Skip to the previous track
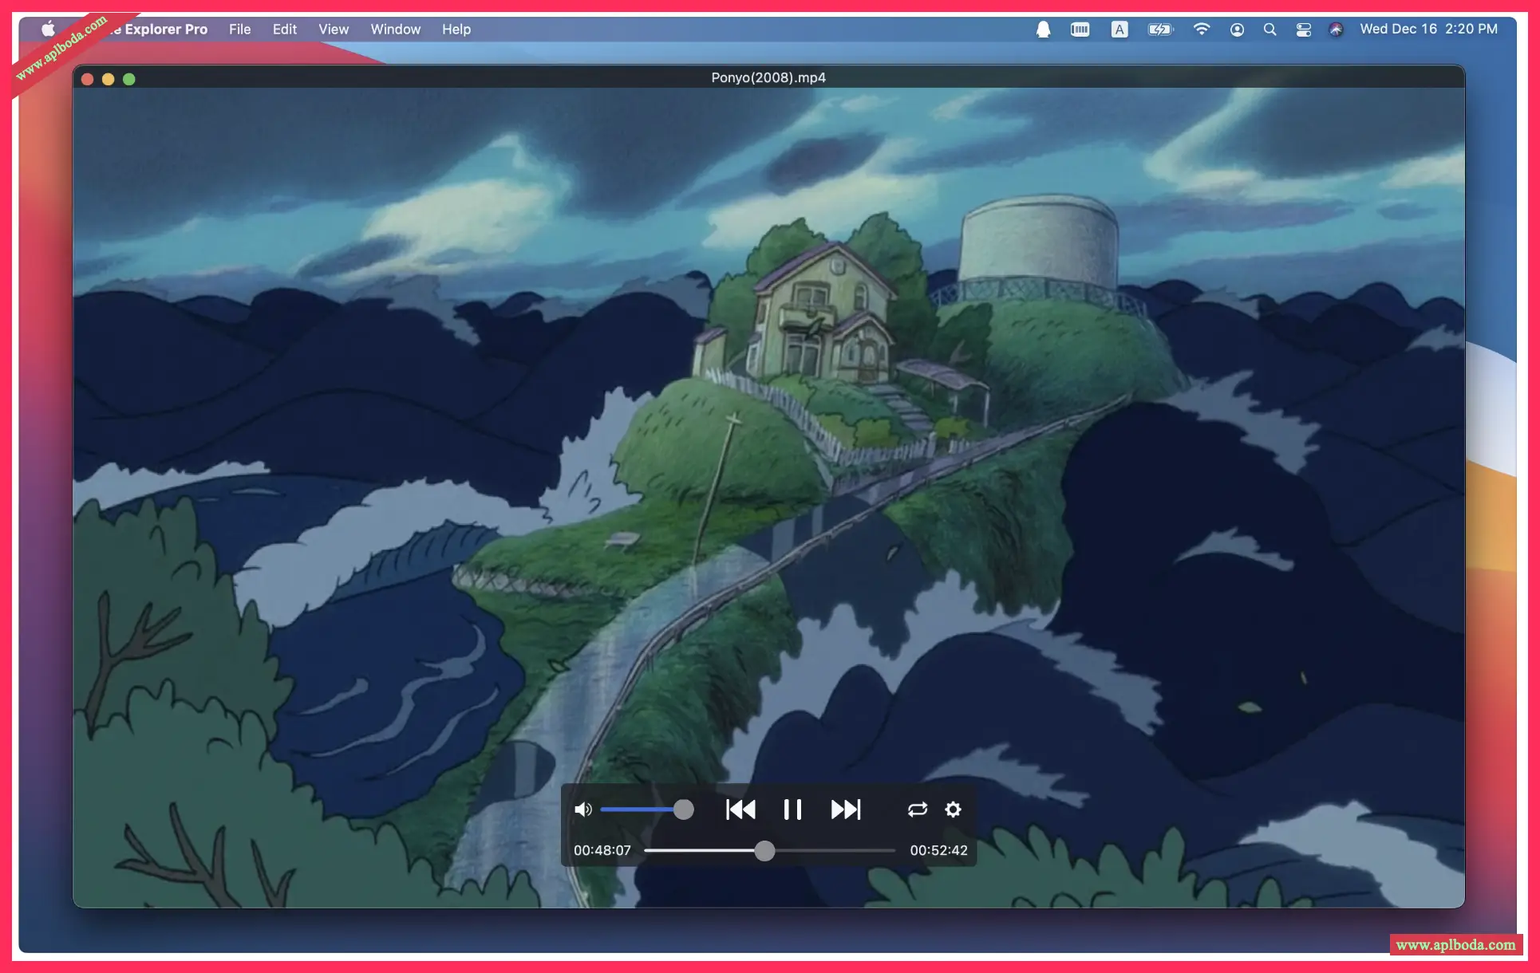1540x973 pixels. pyautogui.click(x=740, y=810)
